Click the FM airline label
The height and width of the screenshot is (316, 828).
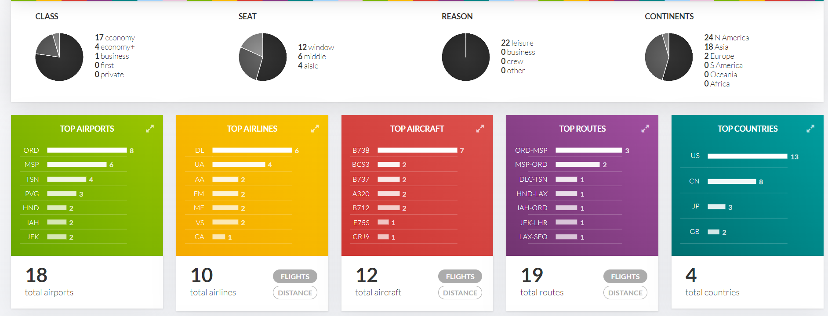pyautogui.click(x=199, y=194)
